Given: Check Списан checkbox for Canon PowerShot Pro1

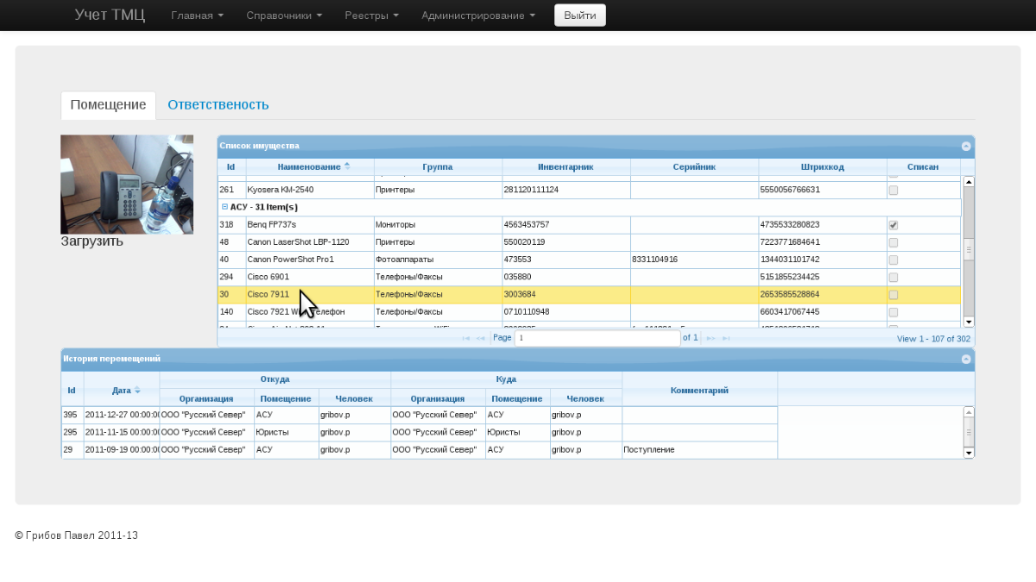Looking at the screenshot, I should [893, 260].
